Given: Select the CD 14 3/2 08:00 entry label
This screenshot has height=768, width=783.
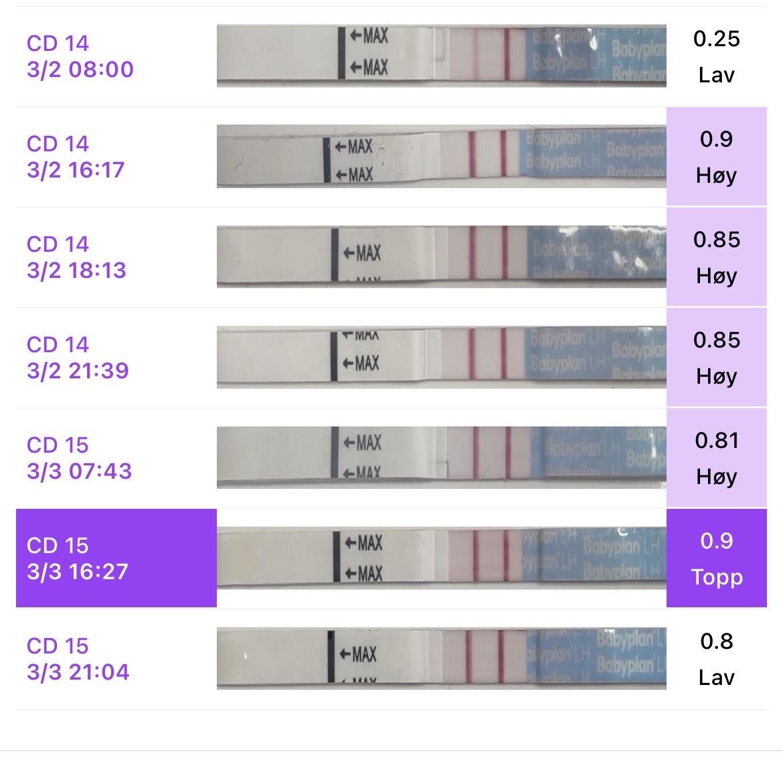Looking at the screenshot, I should [80, 56].
